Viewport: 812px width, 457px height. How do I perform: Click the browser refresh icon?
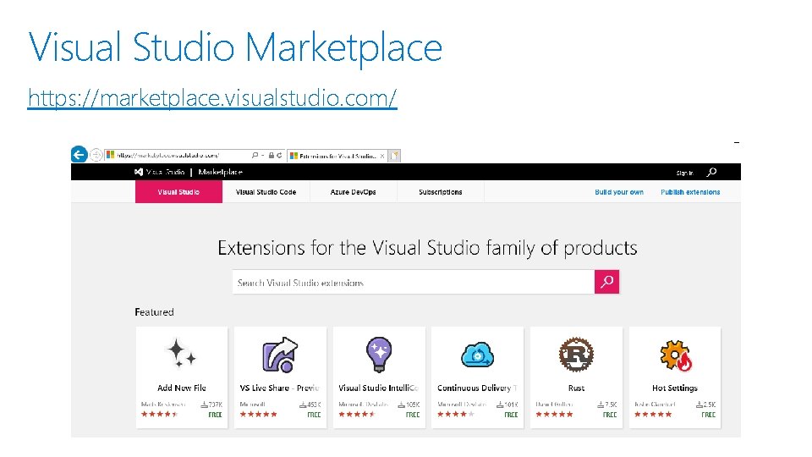tap(279, 155)
